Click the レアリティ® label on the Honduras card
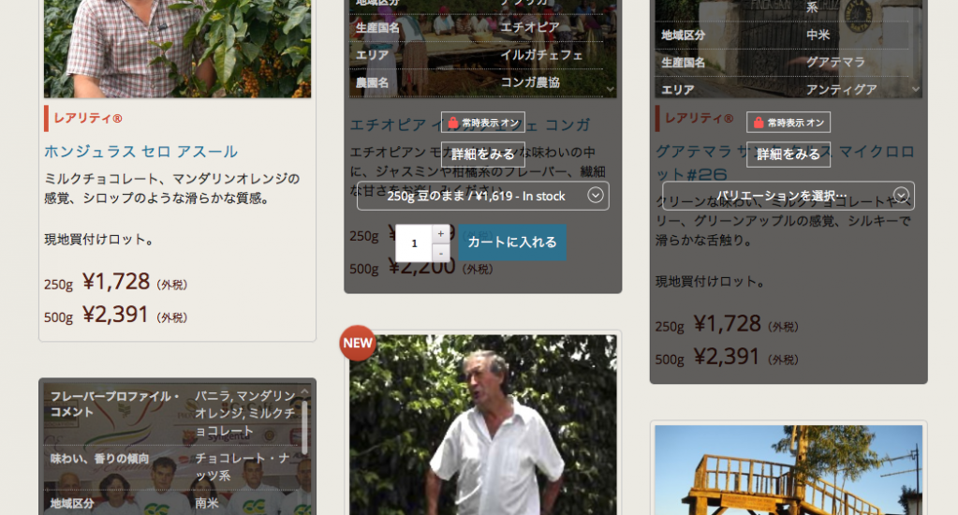958x515 pixels. click(88, 119)
